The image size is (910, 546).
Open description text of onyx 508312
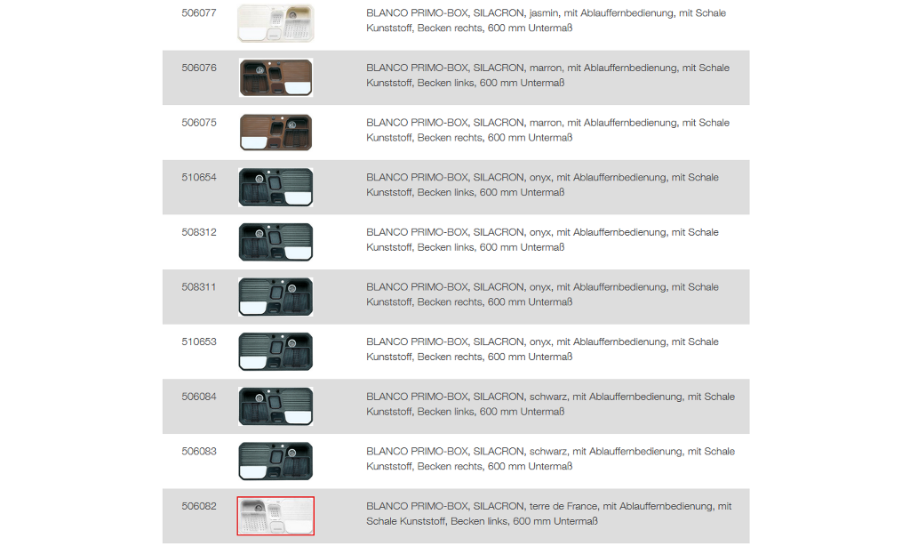click(543, 239)
